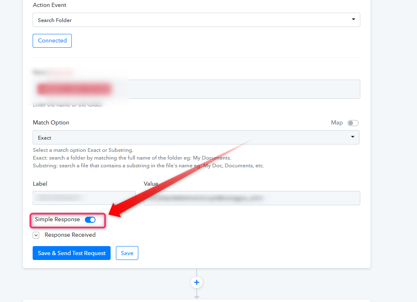This screenshot has height=302, width=417.
Task: Toggle the Simple Response switch
Action: 90,220
